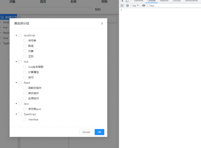The width and height of the screenshot is (201, 148).
Task: Toggle the device toolbar icon
Action: click(127, 1)
